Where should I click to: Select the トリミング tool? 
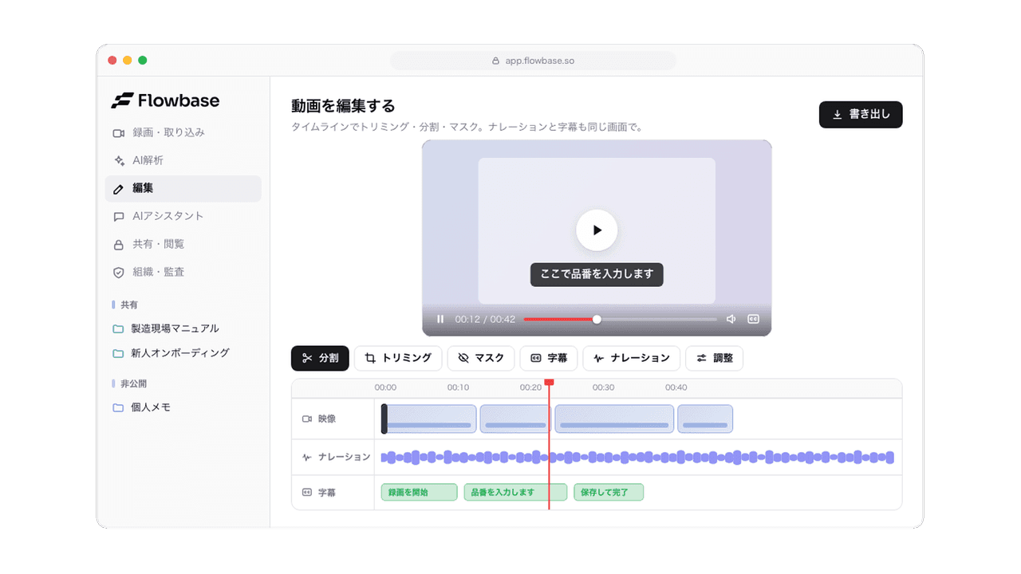coord(398,358)
